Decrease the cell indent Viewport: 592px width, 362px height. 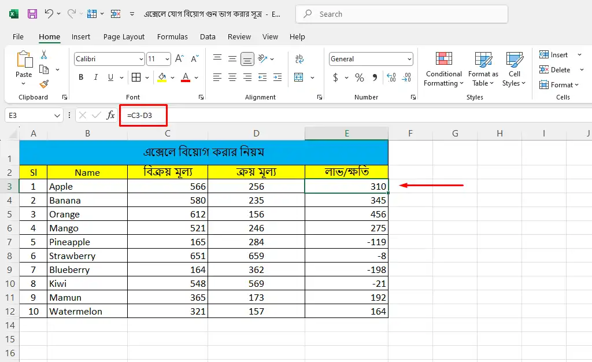click(x=262, y=77)
